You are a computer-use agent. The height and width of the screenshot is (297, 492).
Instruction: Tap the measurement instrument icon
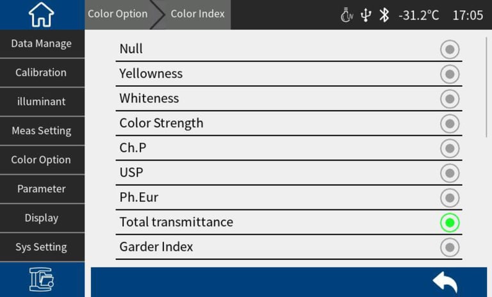tap(42, 279)
